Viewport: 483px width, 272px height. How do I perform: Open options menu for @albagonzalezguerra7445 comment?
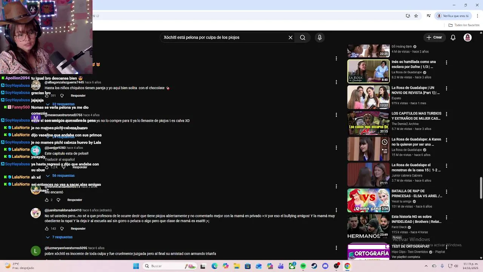click(336, 82)
